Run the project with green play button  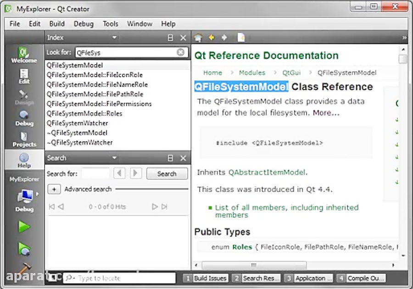(24, 227)
